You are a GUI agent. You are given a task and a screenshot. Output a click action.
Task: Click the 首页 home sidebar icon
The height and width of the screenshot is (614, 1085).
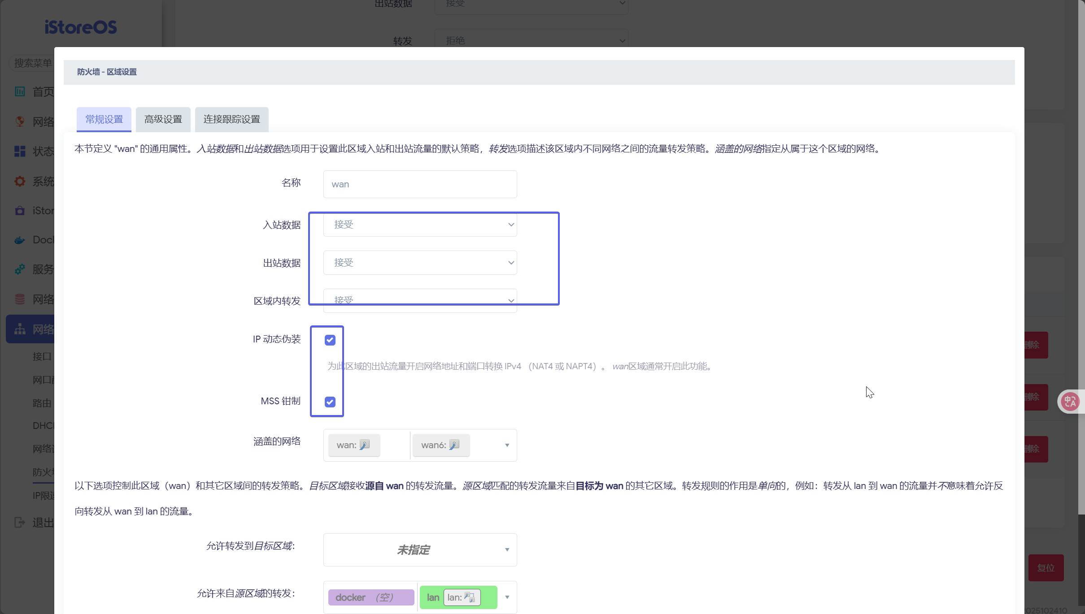pyautogui.click(x=20, y=91)
